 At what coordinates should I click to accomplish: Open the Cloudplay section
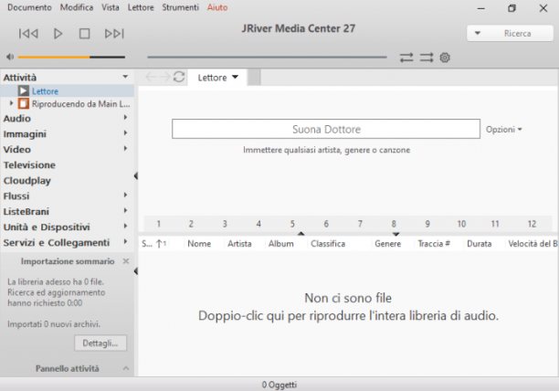tap(27, 181)
